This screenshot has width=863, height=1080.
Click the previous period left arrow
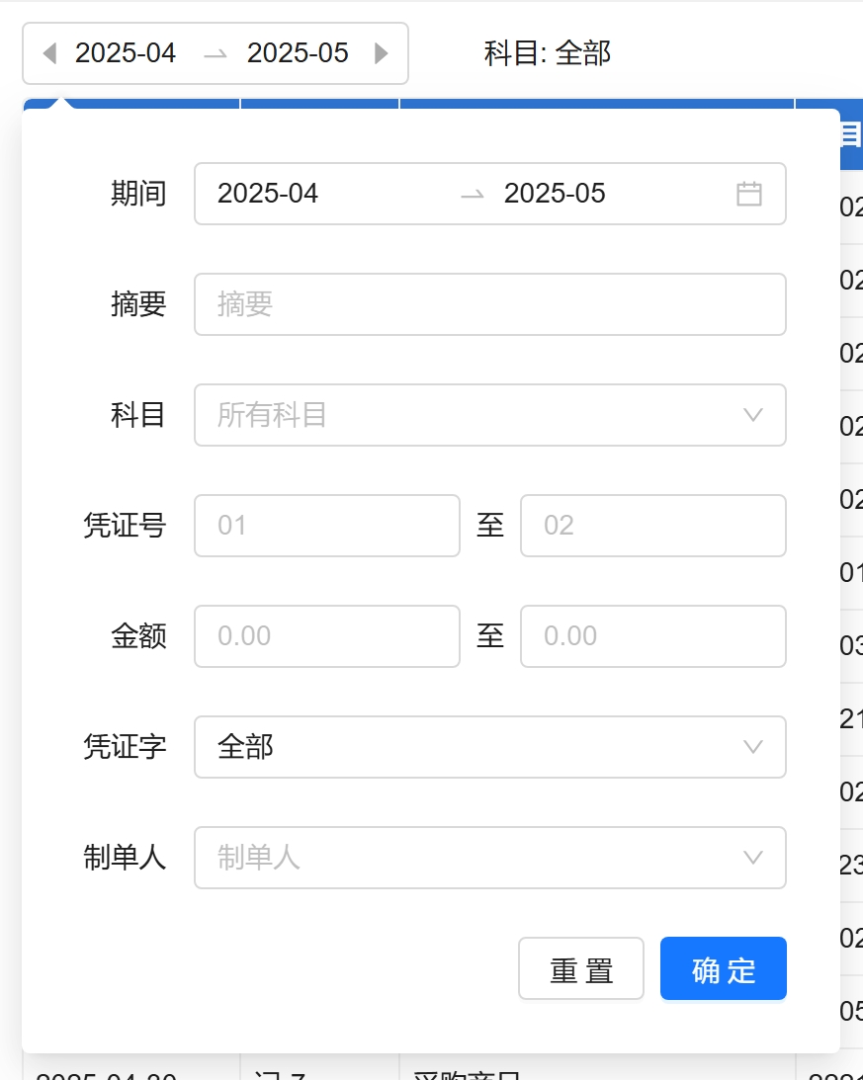[x=49, y=53]
